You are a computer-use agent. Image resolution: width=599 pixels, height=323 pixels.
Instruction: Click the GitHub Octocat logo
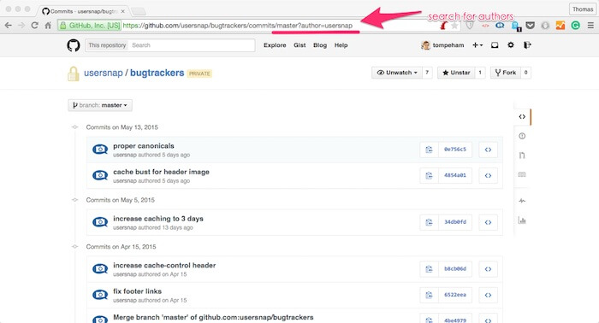(x=74, y=45)
